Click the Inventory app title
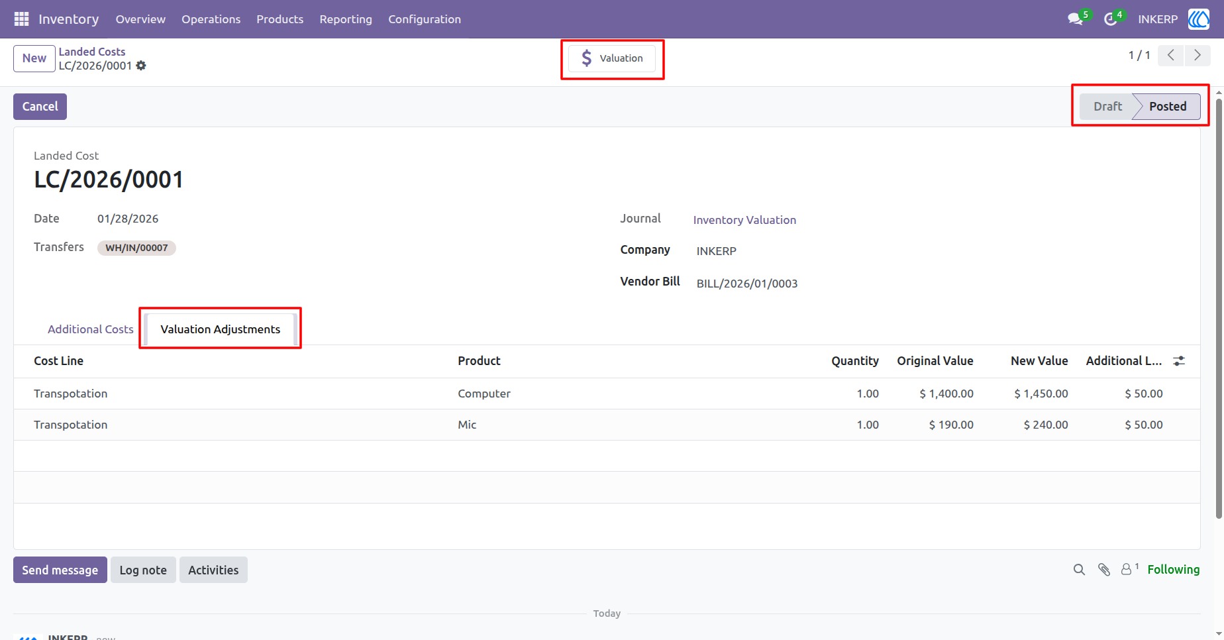1224x640 pixels. 69,19
